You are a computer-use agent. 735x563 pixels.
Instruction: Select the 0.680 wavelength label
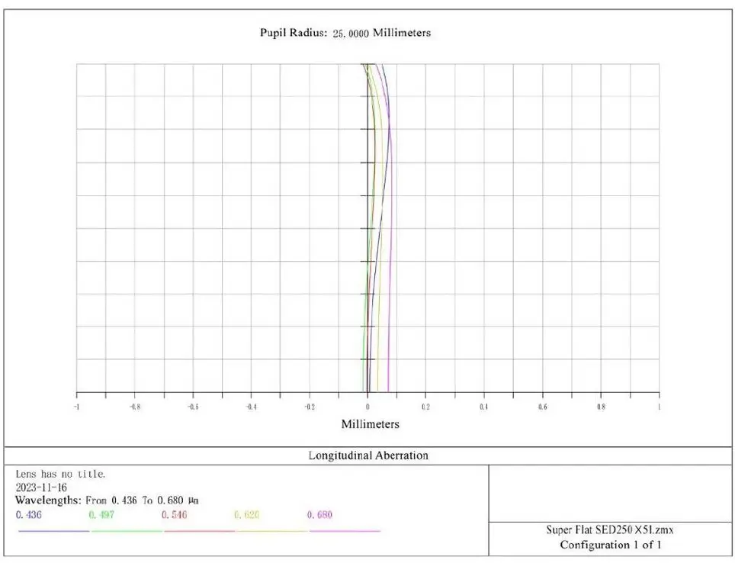coord(320,515)
